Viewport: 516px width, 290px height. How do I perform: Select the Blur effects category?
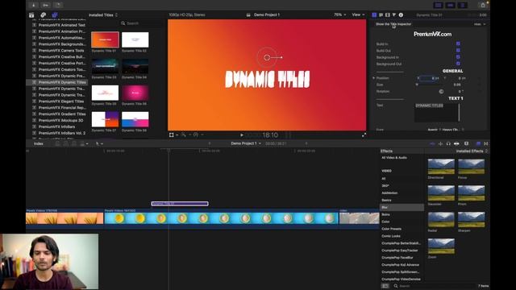(402, 208)
